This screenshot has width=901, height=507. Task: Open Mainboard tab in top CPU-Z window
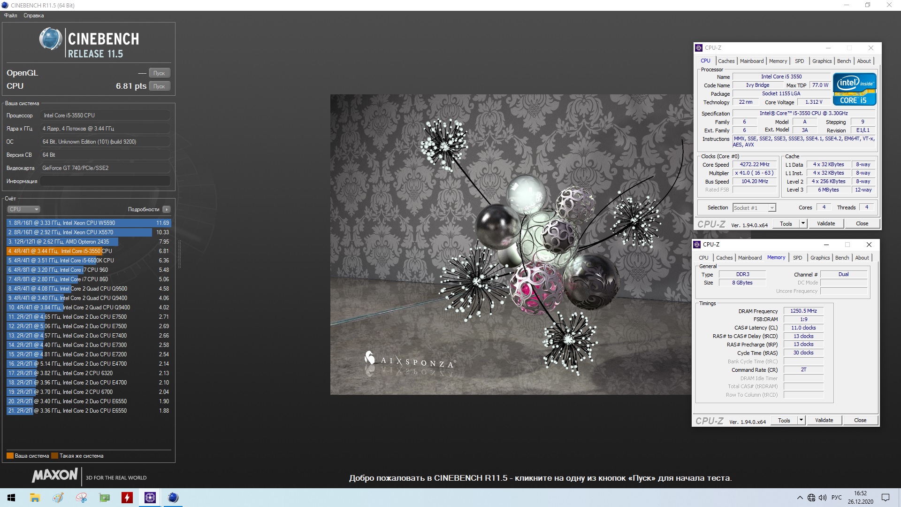(752, 61)
